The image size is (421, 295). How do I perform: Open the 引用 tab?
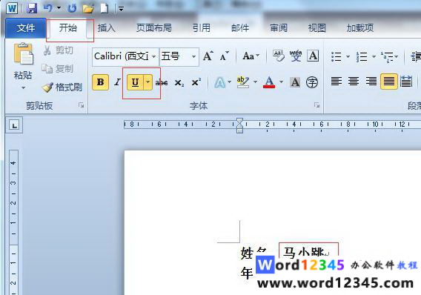click(x=202, y=28)
